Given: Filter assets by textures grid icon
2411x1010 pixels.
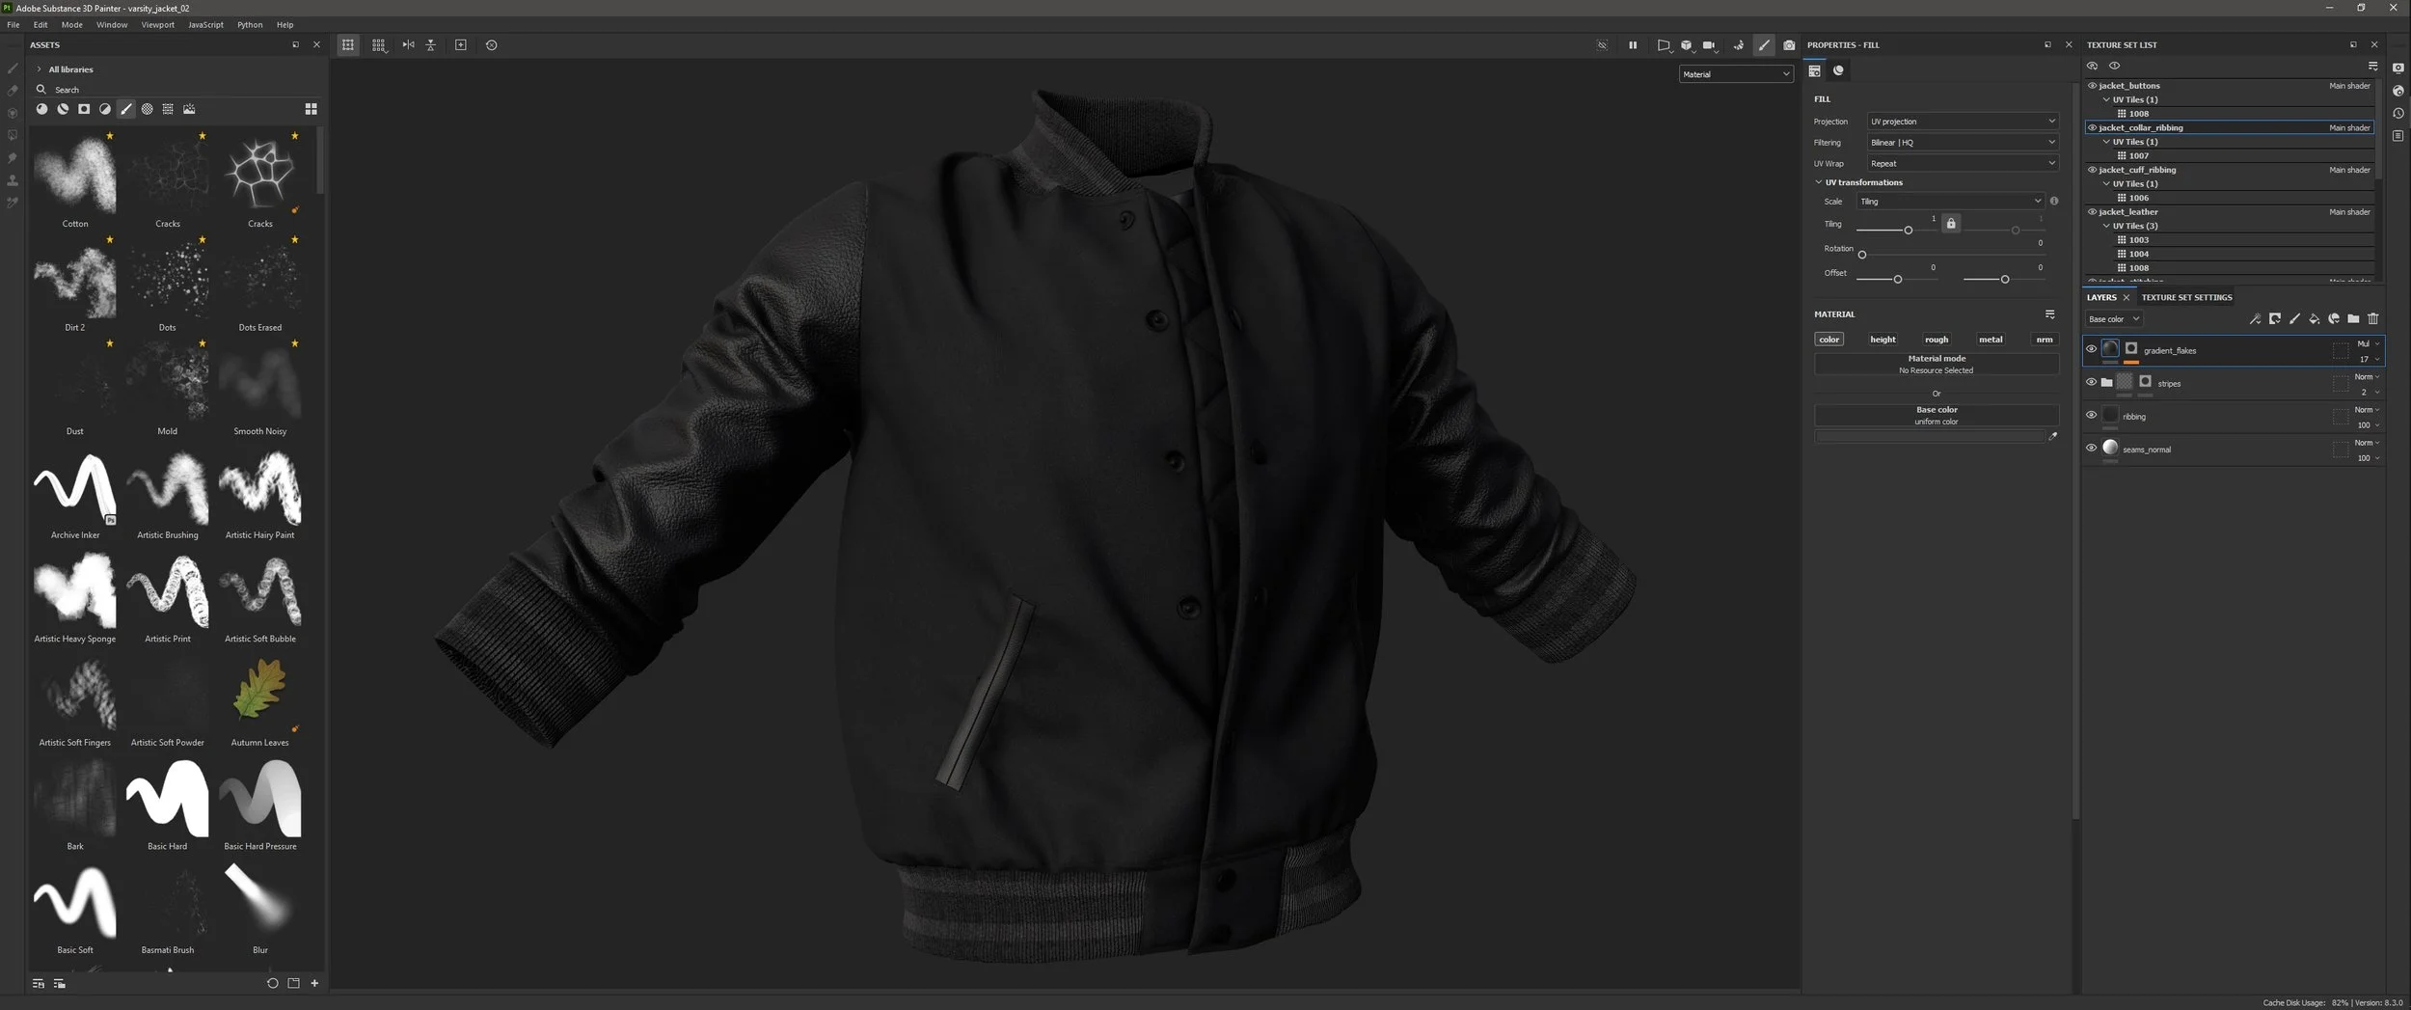Looking at the screenshot, I should pos(168,109).
